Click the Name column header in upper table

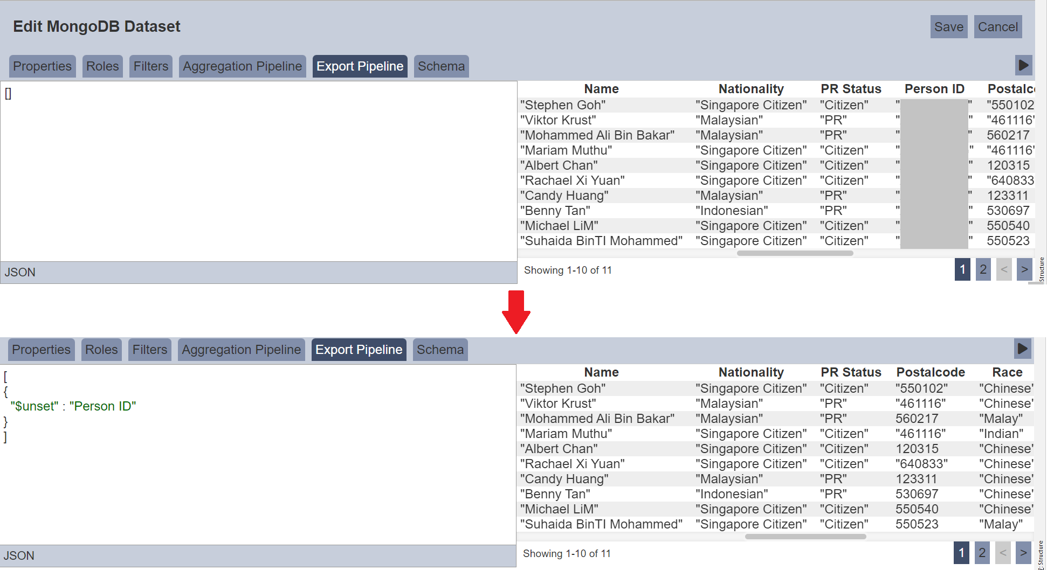(602, 89)
